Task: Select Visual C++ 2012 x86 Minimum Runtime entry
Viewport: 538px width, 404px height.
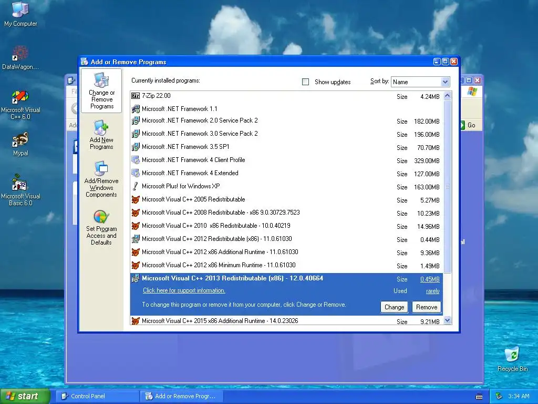Action: coord(286,266)
